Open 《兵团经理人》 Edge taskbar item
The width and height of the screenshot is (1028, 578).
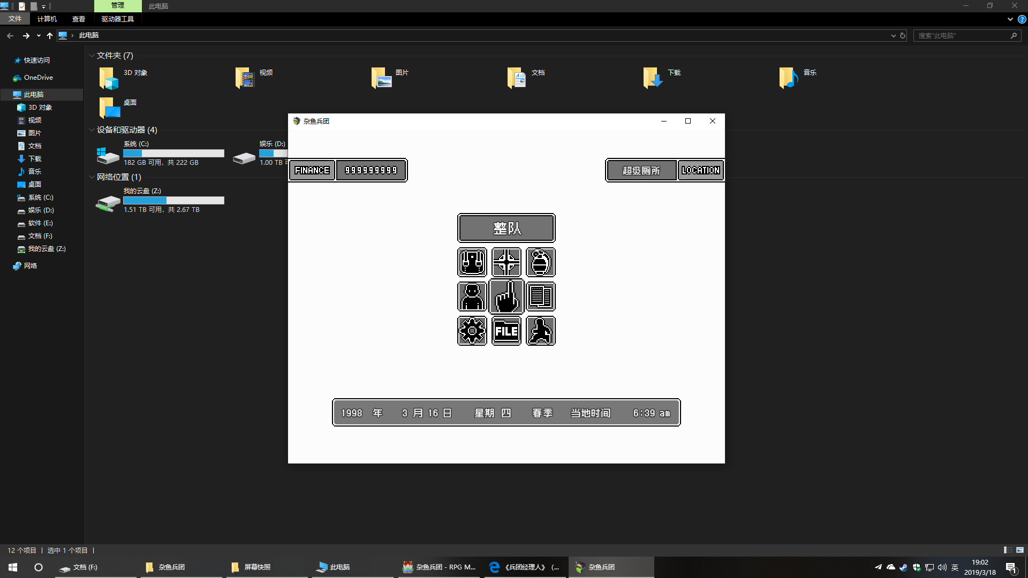pyautogui.click(x=525, y=567)
